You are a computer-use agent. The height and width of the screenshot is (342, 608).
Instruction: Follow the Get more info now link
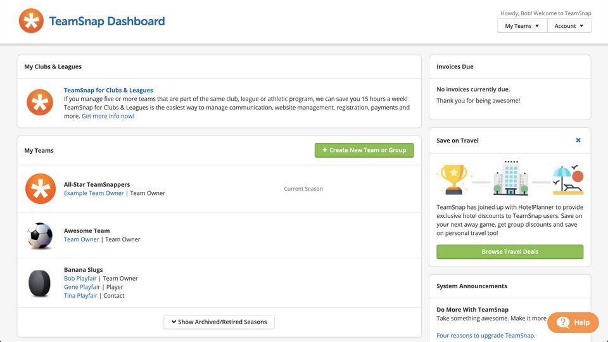pyautogui.click(x=108, y=116)
